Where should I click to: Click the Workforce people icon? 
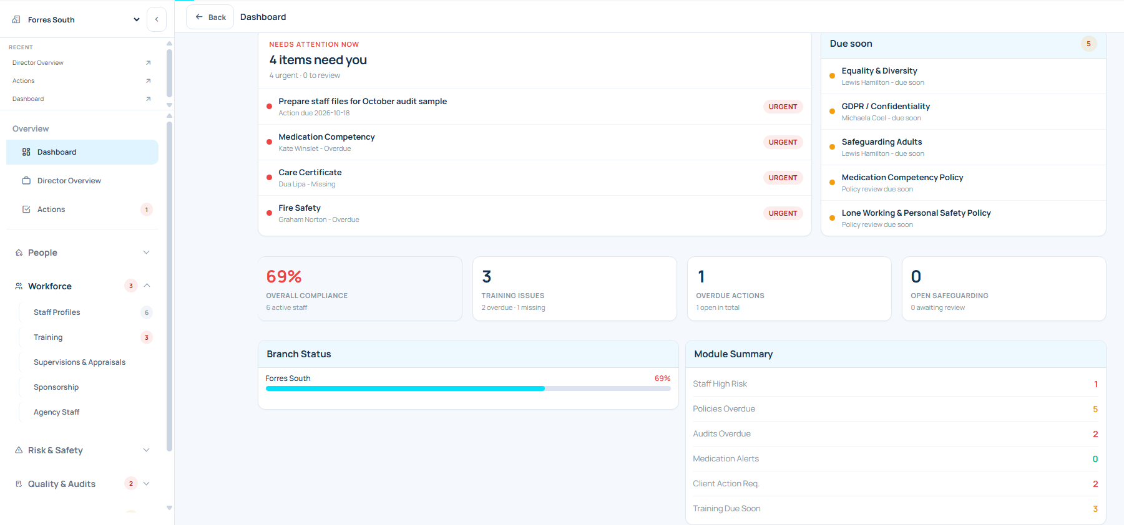(x=19, y=286)
